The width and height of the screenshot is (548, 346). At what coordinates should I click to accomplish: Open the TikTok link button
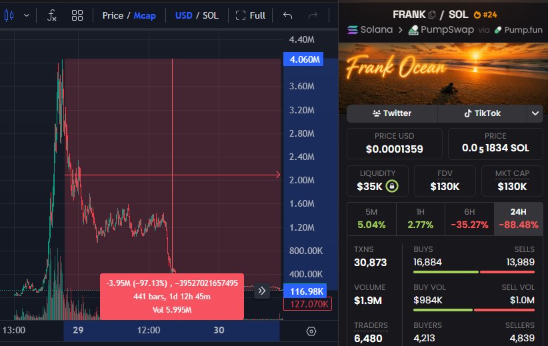(482, 113)
